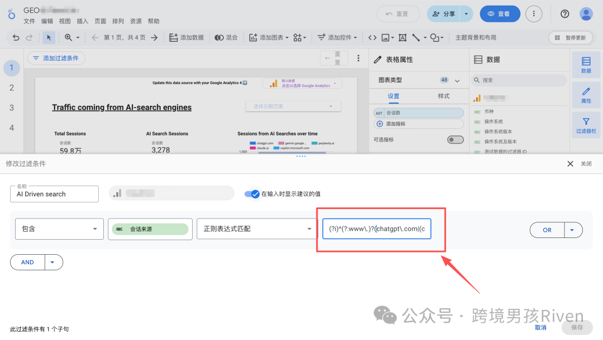The width and height of the screenshot is (603, 340).
Task: Click the 取消 cancel link
Action: (x=540, y=327)
